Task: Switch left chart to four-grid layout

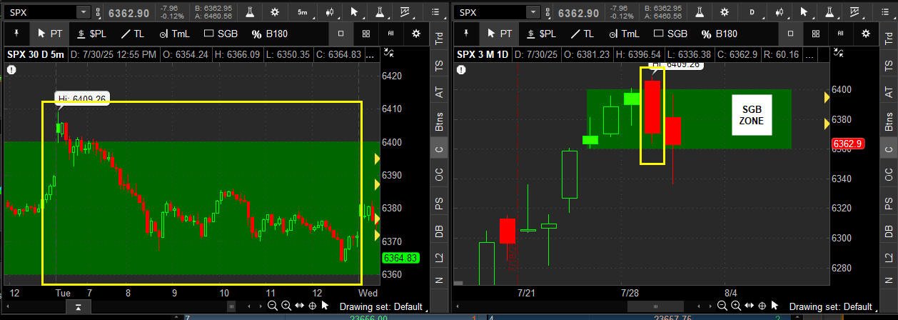Action: click(x=366, y=34)
